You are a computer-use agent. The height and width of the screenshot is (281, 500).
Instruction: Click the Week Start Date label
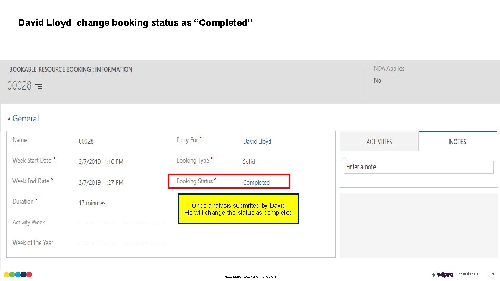(32, 161)
